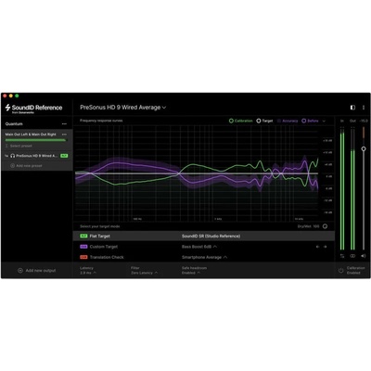The image size is (371, 371).
Task: Open the Bass Boost 6dB dropdown
Action: point(199,247)
